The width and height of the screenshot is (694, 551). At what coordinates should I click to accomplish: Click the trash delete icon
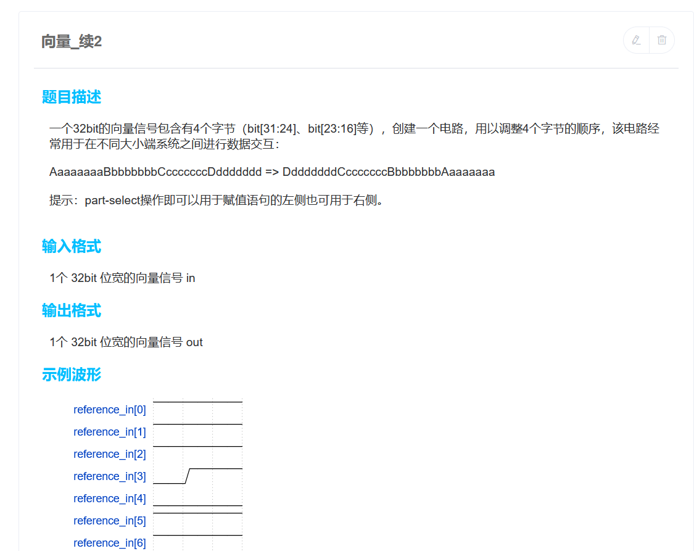tap(662, 40)
